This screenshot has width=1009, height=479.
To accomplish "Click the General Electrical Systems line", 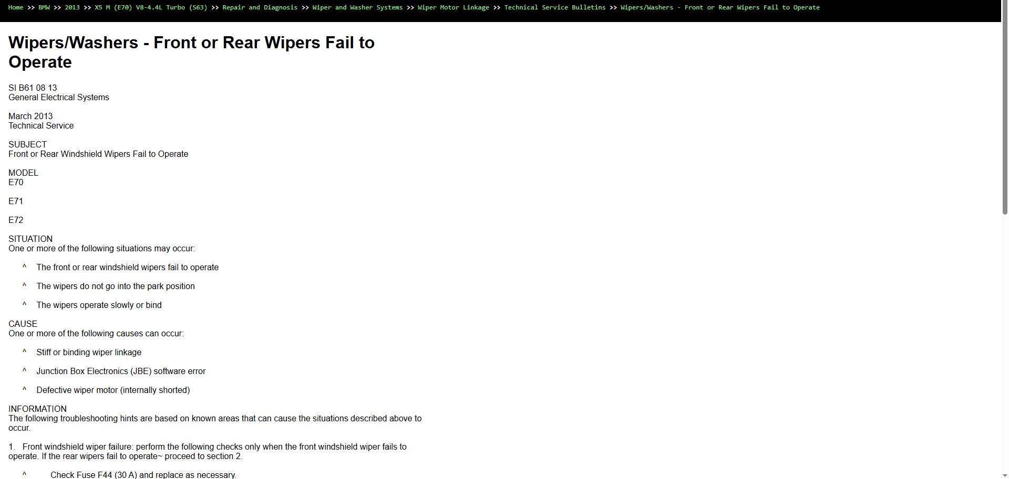I will 59,97.
